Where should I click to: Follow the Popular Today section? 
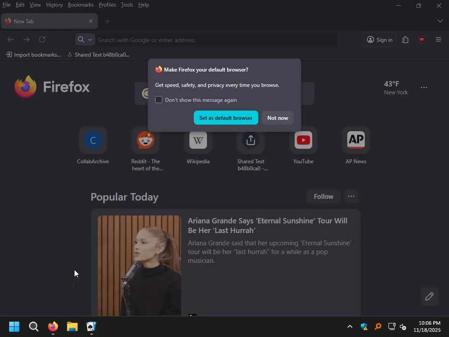pos(323,196)
